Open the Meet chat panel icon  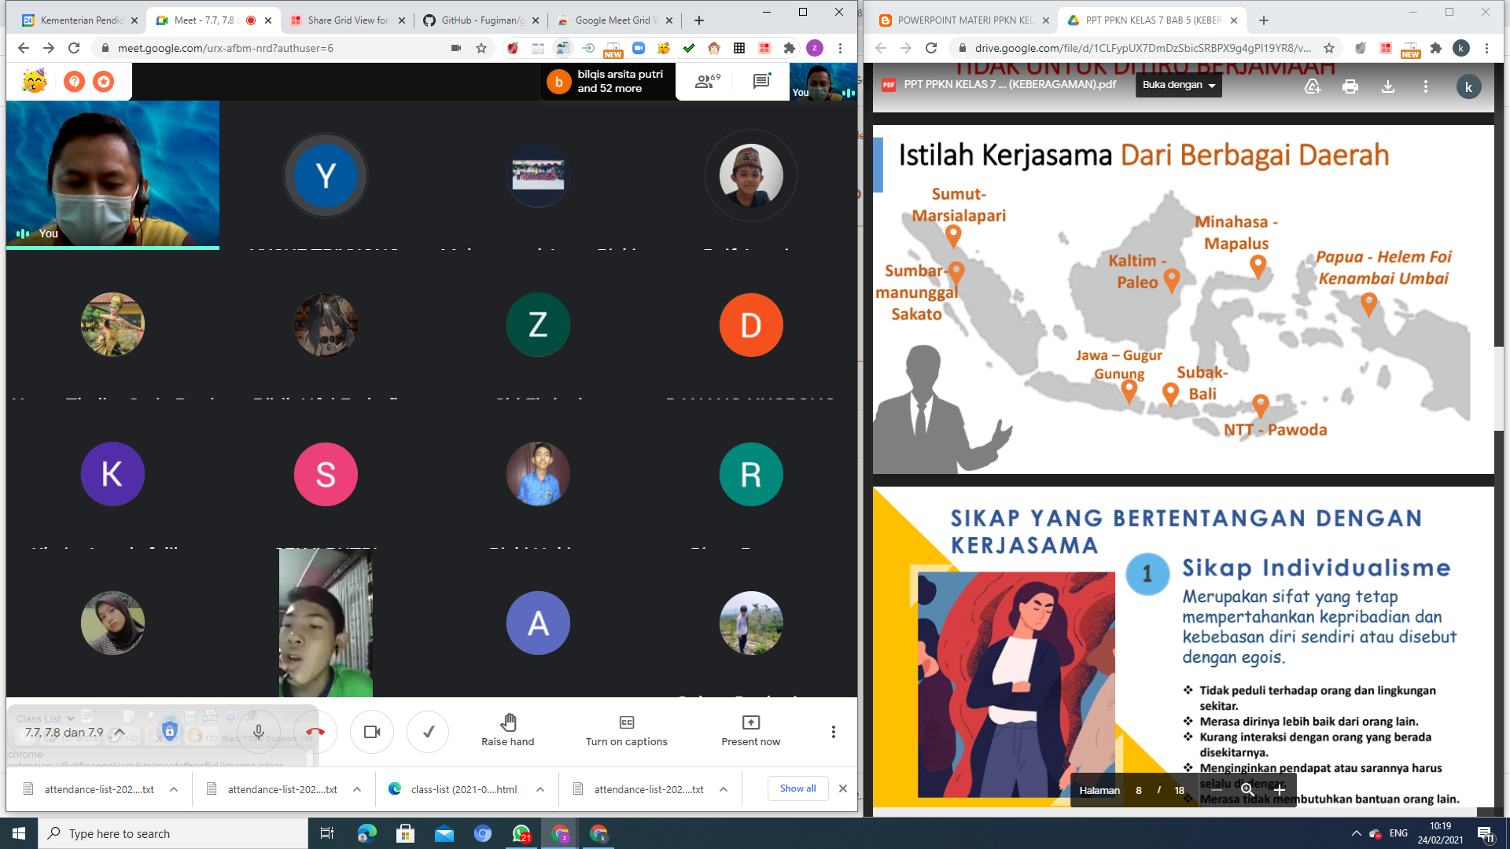tap(761, 81)
